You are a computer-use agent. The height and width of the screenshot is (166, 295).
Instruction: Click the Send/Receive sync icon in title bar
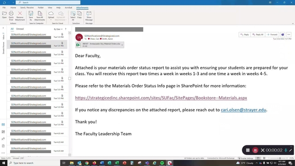pyautogui.click(x=4, y=3)
